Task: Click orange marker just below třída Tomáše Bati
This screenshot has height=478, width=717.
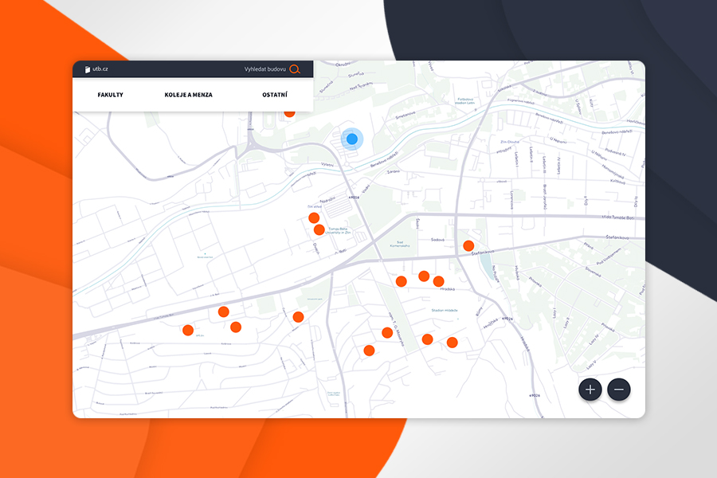Action: pyautogui.click(x=224, y=311)
